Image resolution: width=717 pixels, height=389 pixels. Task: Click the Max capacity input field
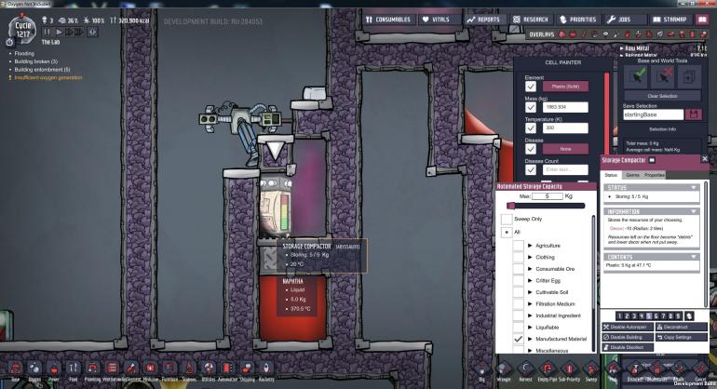548,196
